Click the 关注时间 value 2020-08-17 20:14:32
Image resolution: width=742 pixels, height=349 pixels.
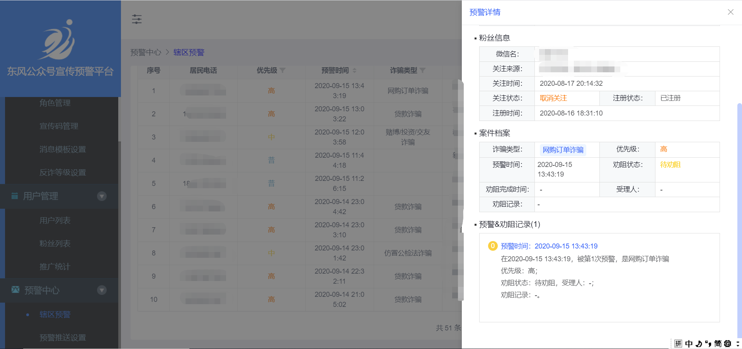click(x=571, y=83)
